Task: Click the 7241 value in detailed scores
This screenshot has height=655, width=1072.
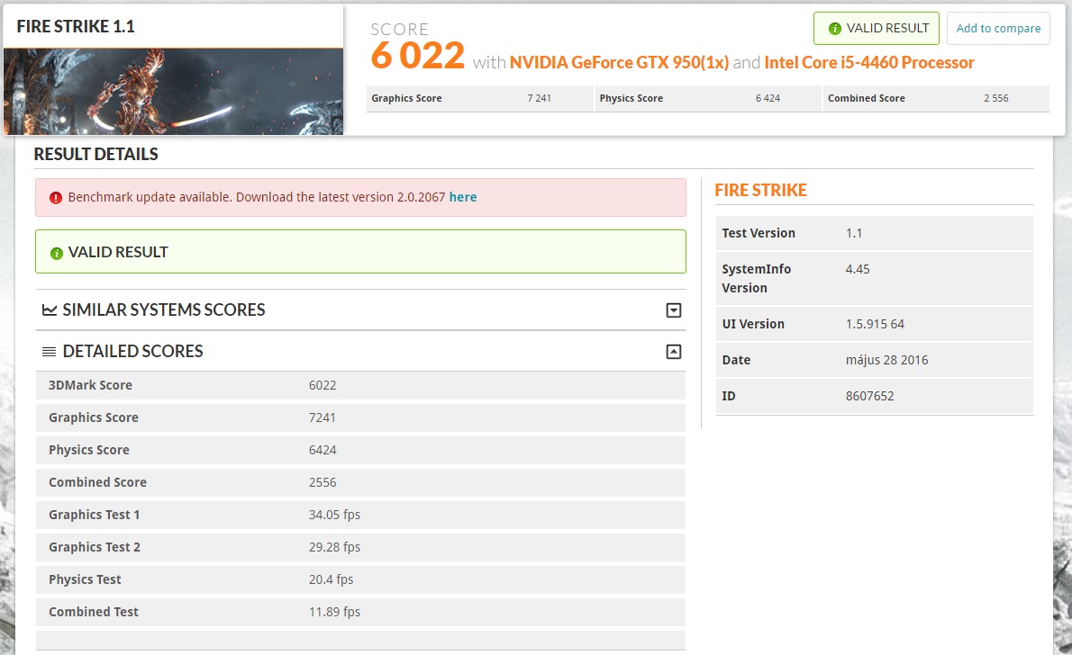Action: [x=322, y=417]
